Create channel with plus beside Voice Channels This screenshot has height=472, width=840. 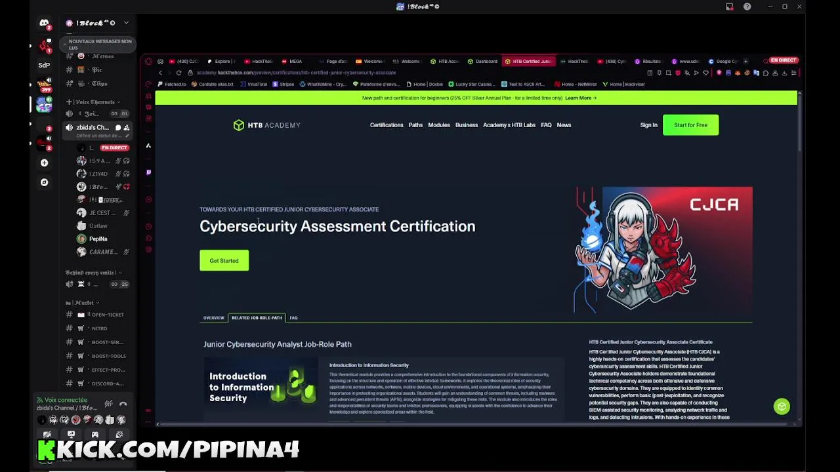(x=69, y=102)
